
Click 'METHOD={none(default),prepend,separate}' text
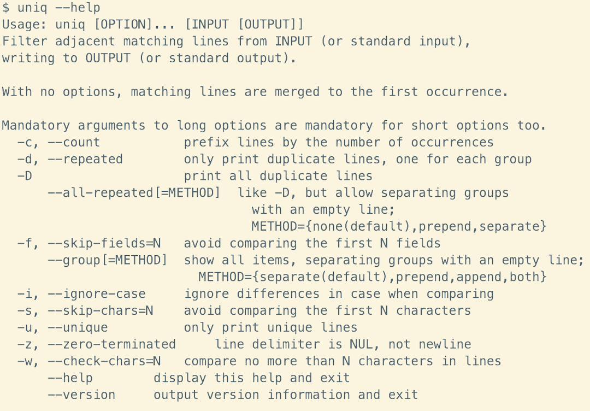point(399,226)
